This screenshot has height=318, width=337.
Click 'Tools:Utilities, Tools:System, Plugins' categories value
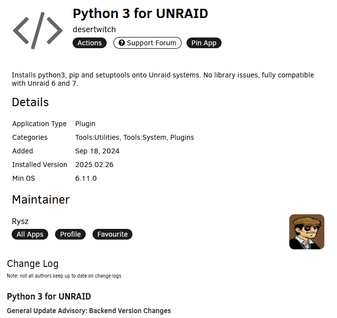pyautogui.click(x=134, y=137)
